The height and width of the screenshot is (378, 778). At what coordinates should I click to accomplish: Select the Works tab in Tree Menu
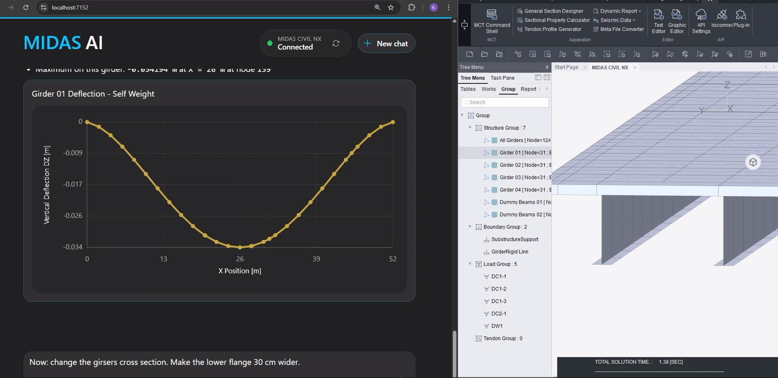(489, 89)
